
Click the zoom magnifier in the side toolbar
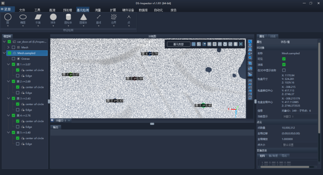point(250,58)
